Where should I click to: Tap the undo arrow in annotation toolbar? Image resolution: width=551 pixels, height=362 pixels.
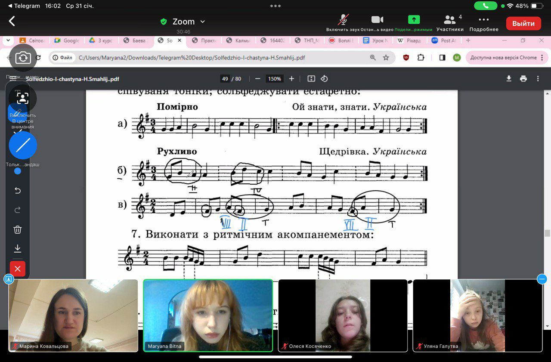tap(18, 190)
